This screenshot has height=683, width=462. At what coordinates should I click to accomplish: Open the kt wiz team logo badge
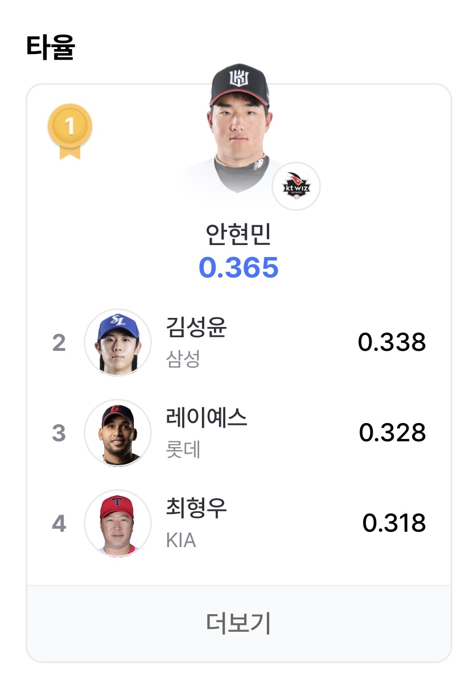click(296, 187)
